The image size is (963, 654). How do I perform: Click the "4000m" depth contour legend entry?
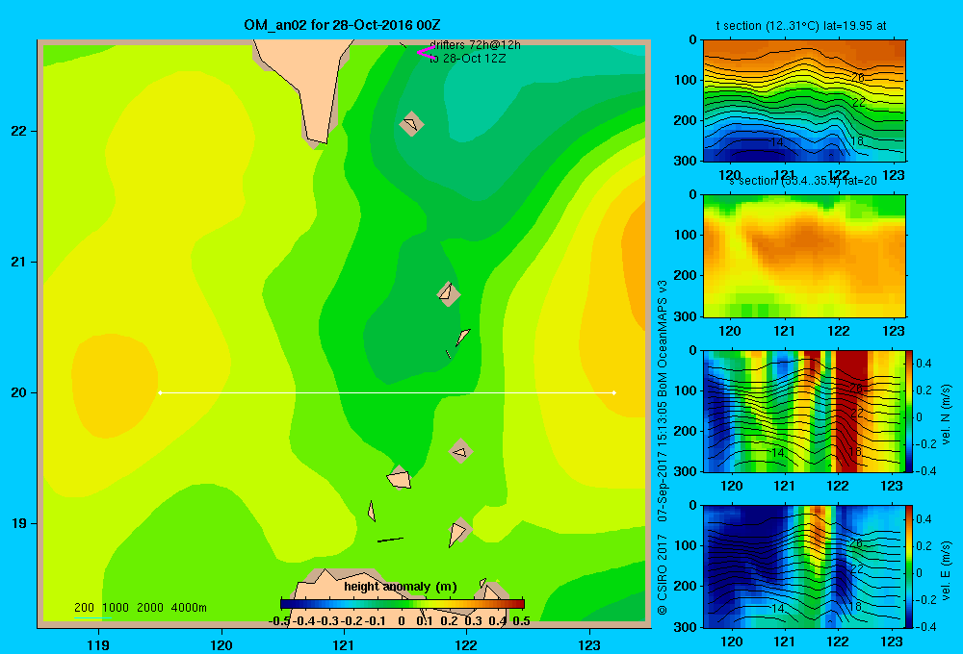[x=189, y=608]
